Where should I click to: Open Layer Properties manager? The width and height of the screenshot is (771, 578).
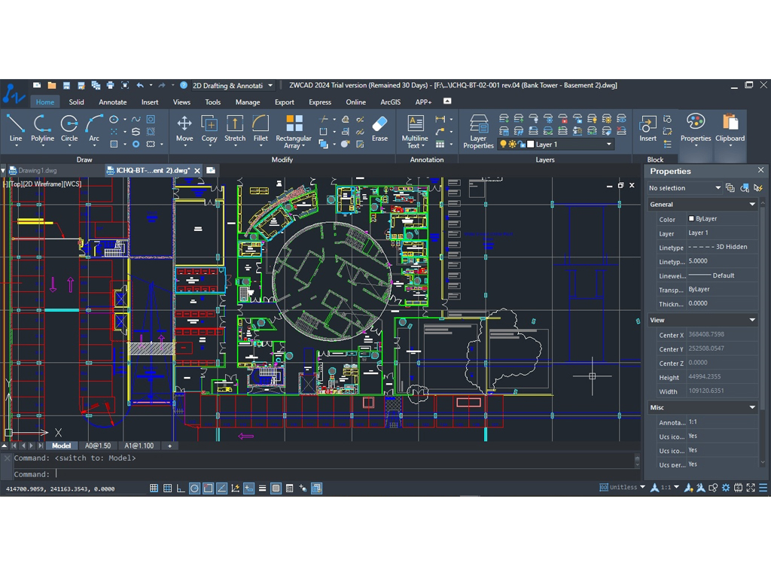[x=478, y=129]
